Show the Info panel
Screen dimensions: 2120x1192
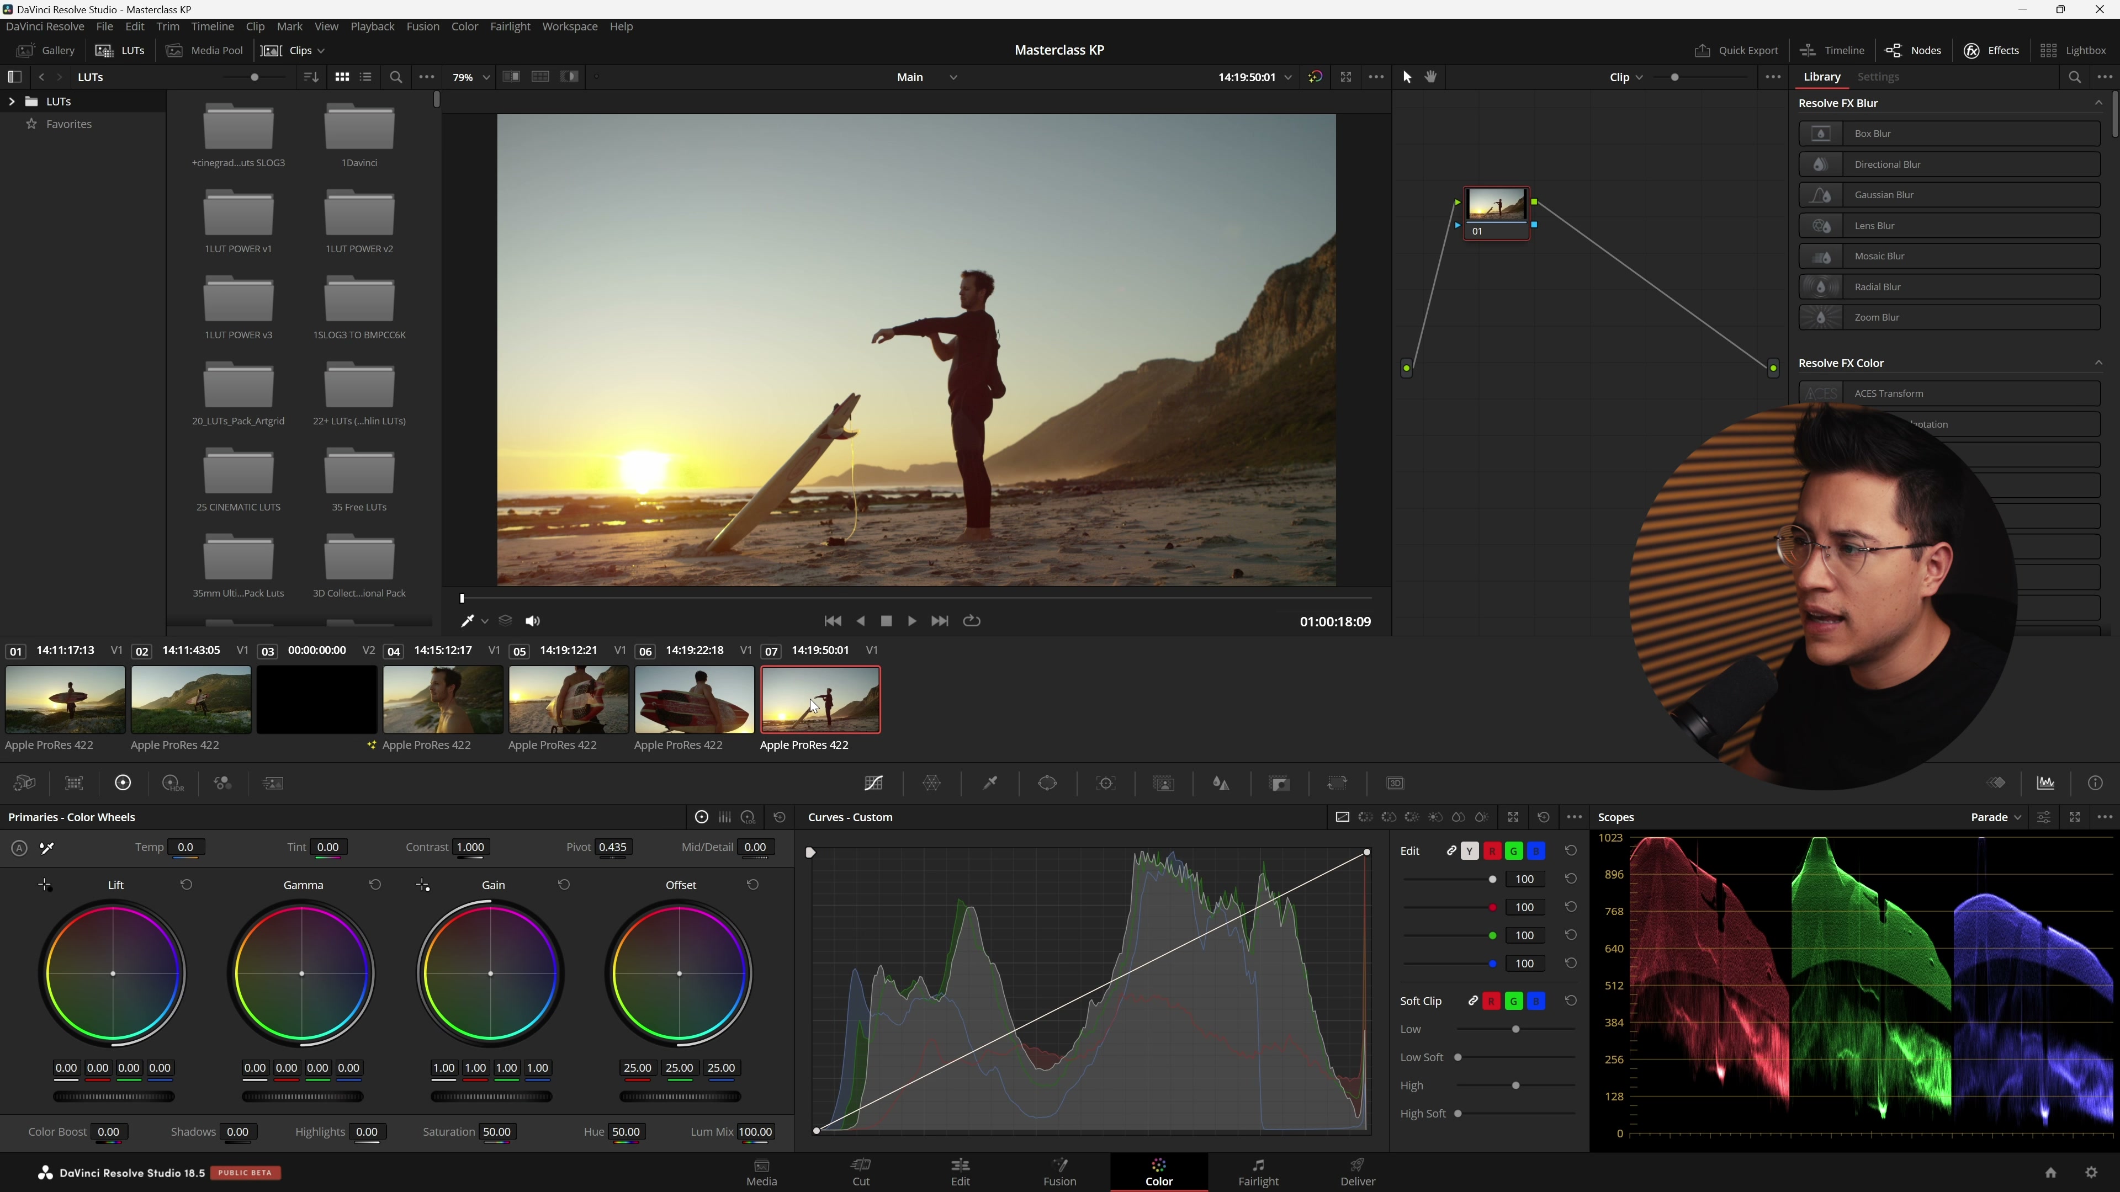pos(2095,783)
